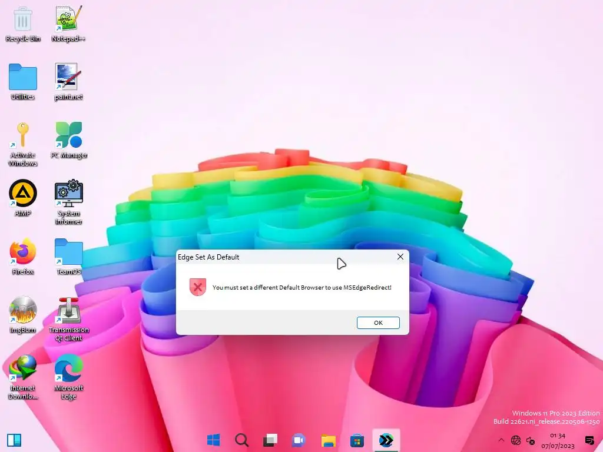The image size is (603, 452).
Task: Click OK in Edge Set As Default dialog
Action: [378, 323]
